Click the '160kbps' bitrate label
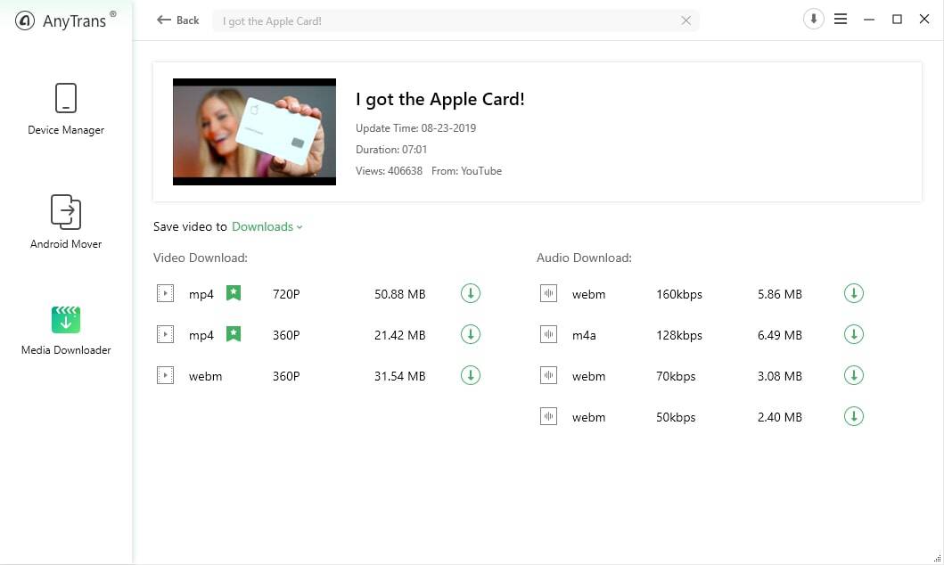The width and height of the screenshot is (944, 565). [x=679, y=294]
